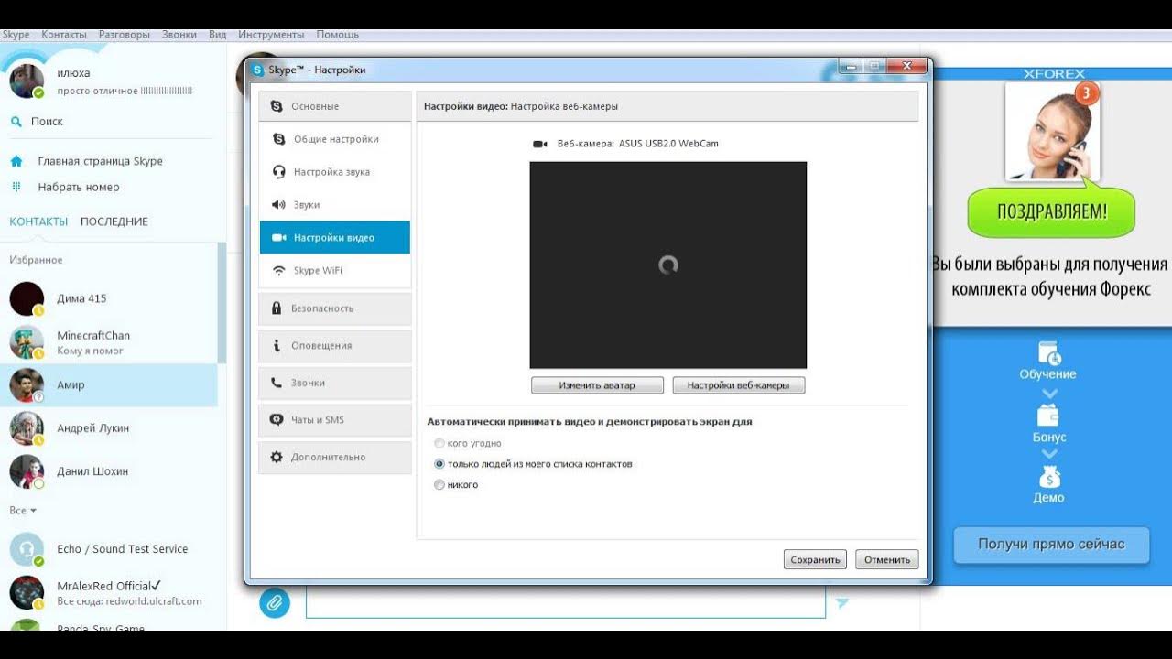Screen dimensions: 1172x659
Task: Click the Skype icon beside Общие настройки
Action: pyautogui.click(x=279, y=139)
